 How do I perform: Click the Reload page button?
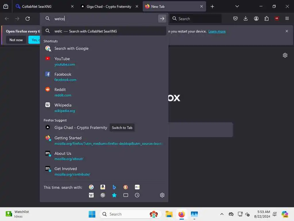(28, 19)
